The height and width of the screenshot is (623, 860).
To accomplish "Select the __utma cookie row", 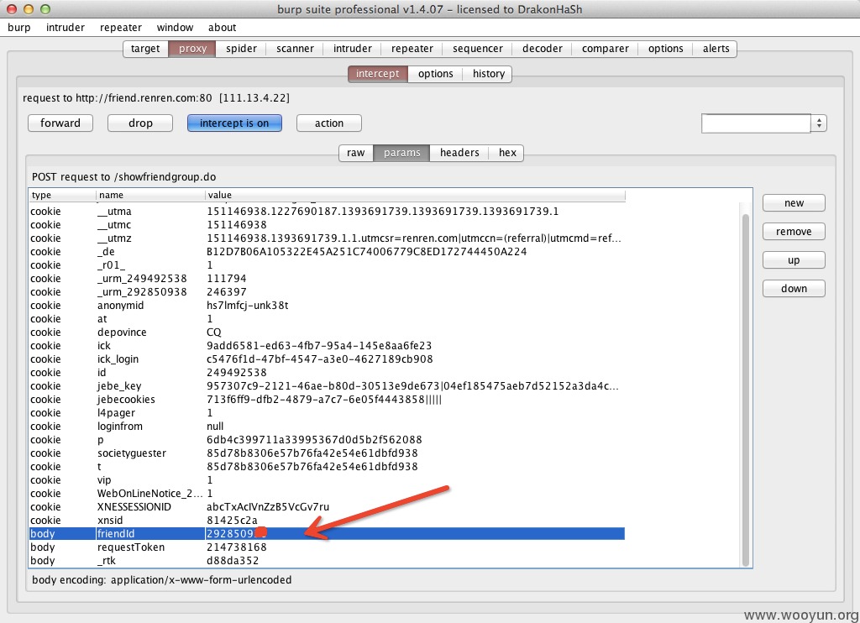I will coord(327,212).
